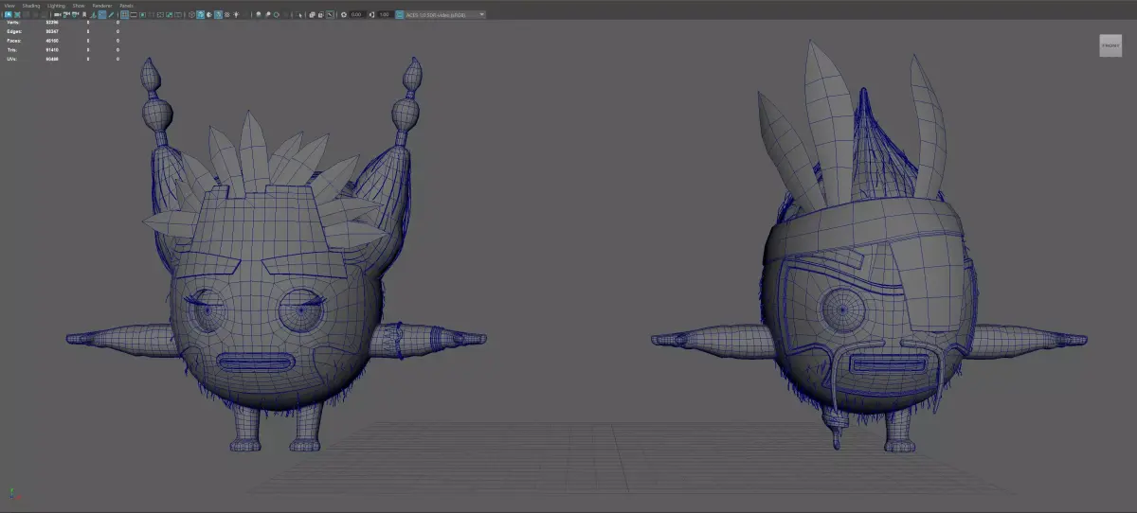Viewport: 1137px width, 513px height.
Task: Click the Lock Camera icon
Action: tap(67, 15)
